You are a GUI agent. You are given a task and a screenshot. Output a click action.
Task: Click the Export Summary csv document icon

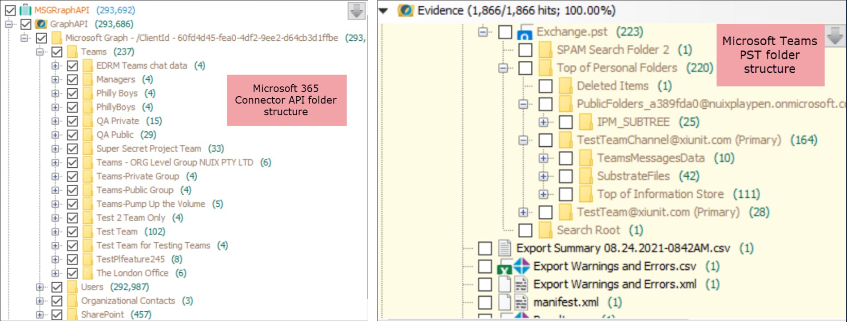coord(505,248)
